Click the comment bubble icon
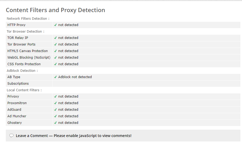Screen dimensions: 242x147 pos(11,136)
